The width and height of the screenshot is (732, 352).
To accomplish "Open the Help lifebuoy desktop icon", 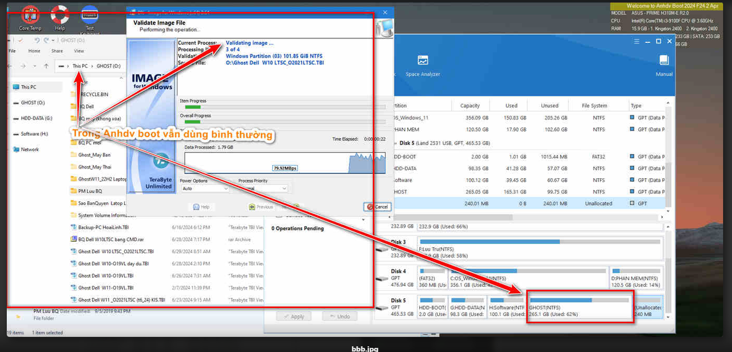I will tap(59, 17).
